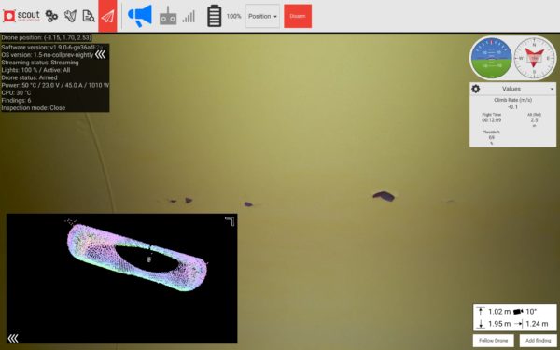Viewport: 560px width, 350px height.
Task: Open the Values panel gear settings
Action: 476,89
